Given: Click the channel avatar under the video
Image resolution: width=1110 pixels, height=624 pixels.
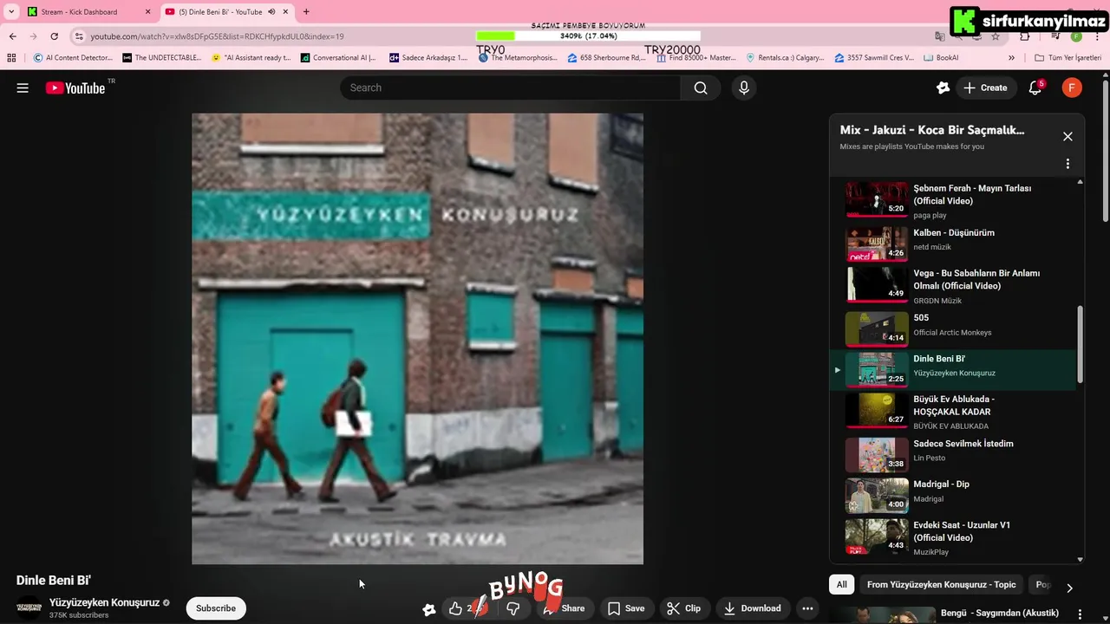Looking at the screenshot, I should (x=29, y=608).
